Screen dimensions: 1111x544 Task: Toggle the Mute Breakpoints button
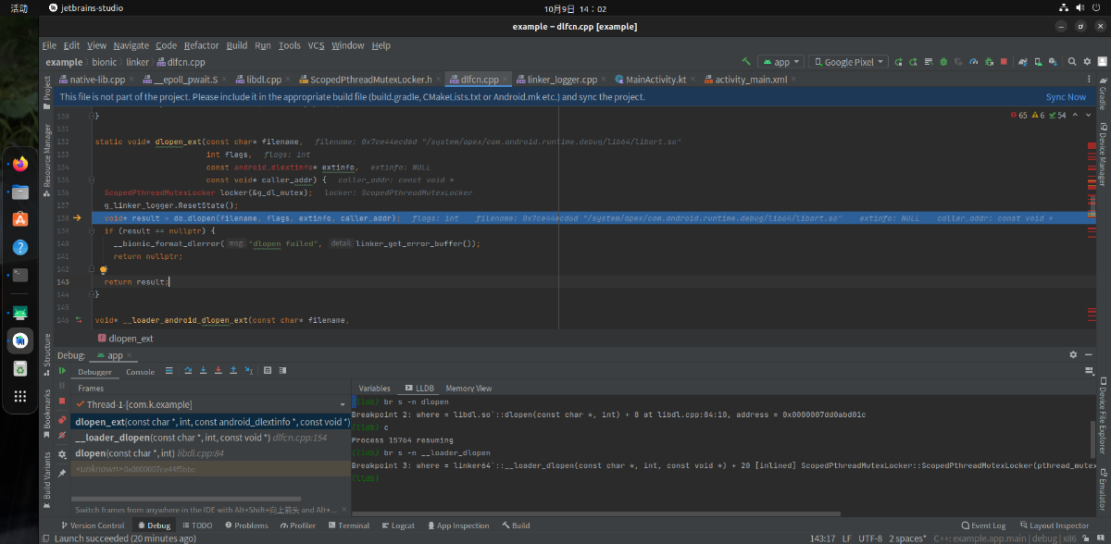62,437
